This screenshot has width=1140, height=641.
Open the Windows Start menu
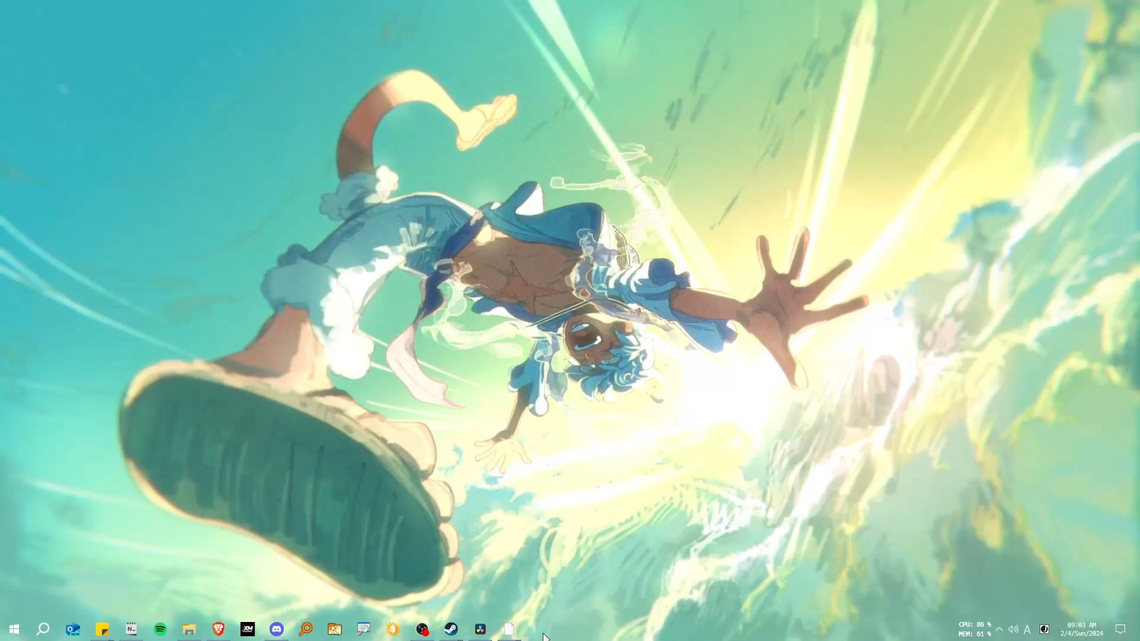tap(14, 629)
